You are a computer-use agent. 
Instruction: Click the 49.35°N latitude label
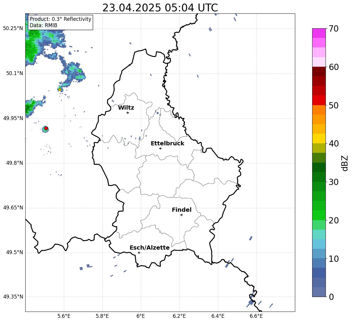coord(13,297)
